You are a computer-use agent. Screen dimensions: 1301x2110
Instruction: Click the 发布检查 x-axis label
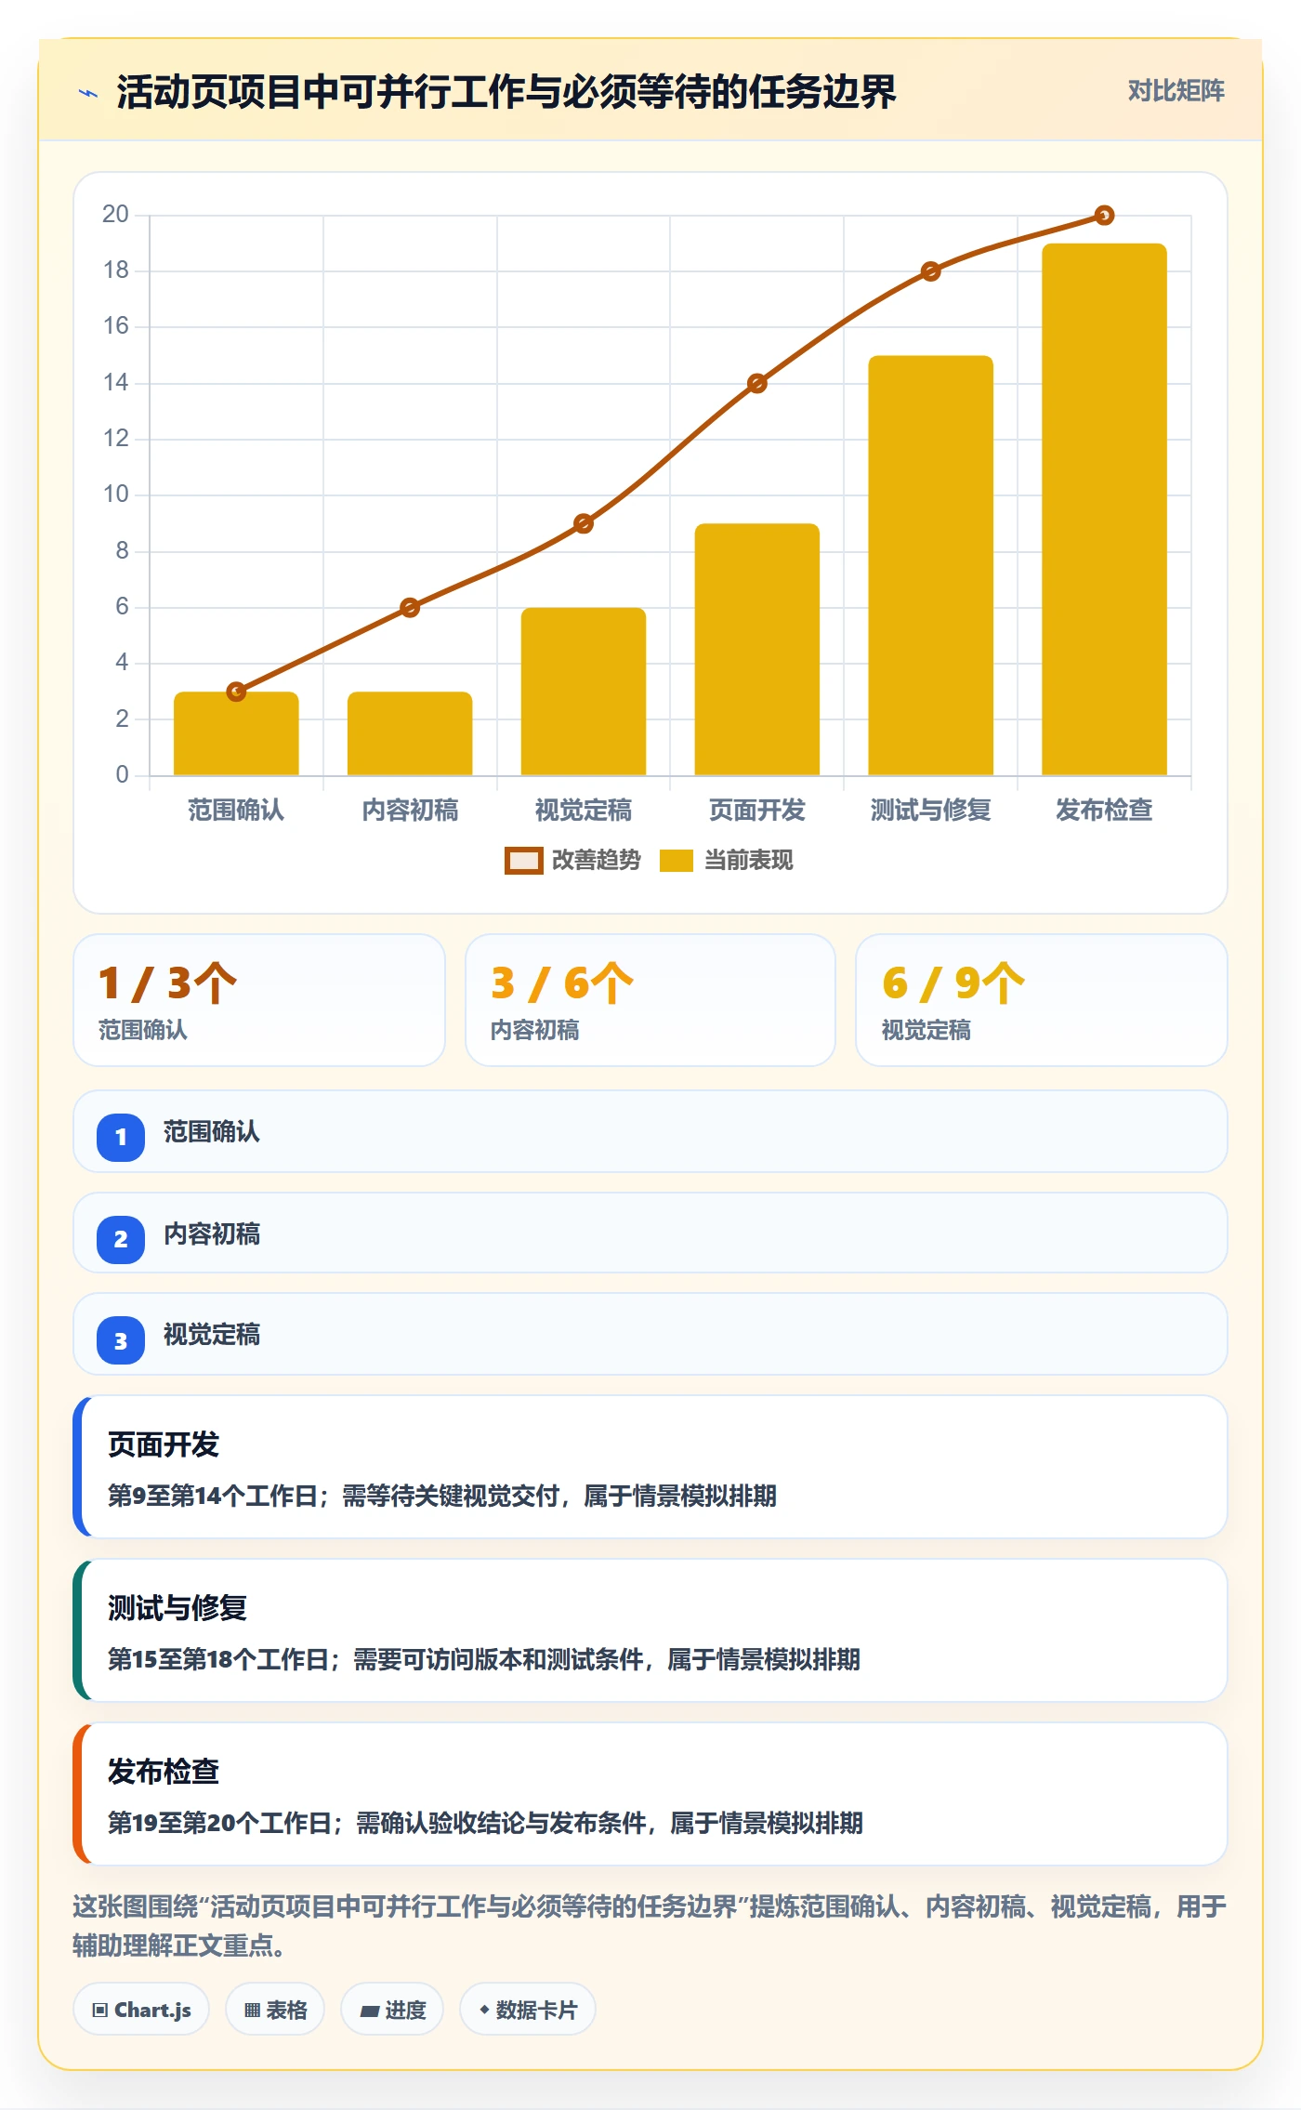click(1104, 811)
